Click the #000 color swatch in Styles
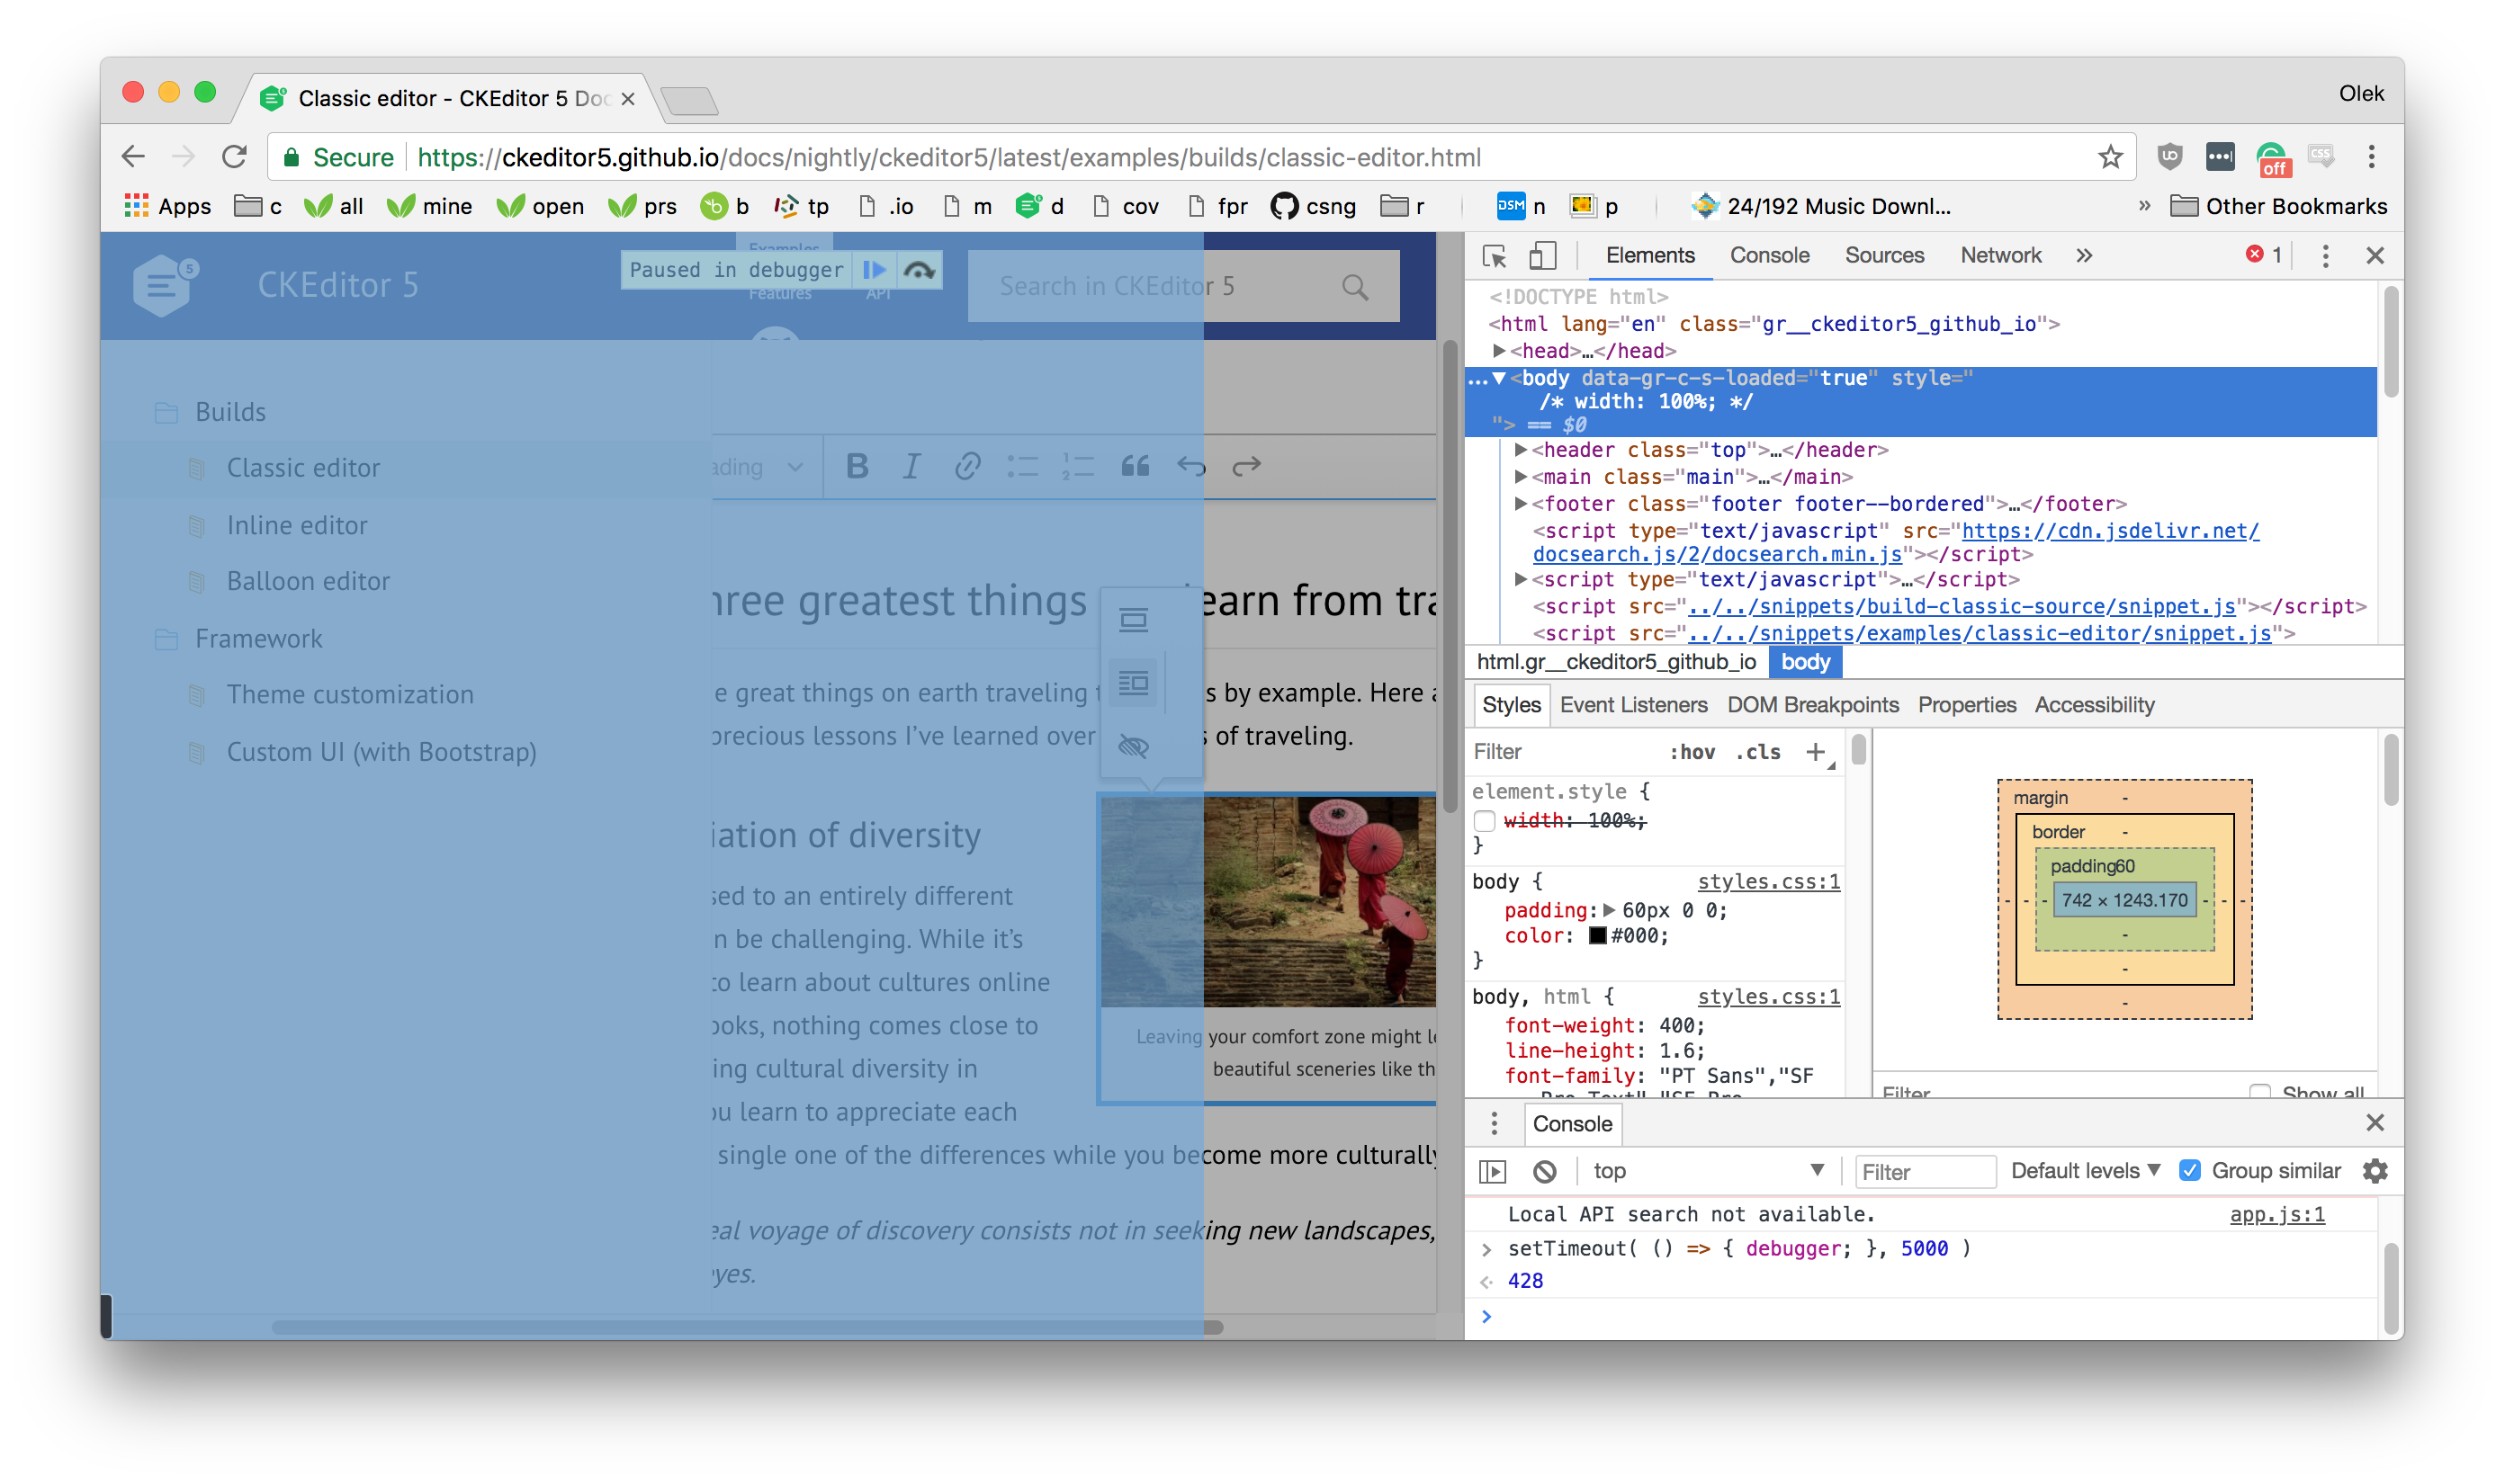This screenshot has width=2505, height=1484. [1598, 937]
